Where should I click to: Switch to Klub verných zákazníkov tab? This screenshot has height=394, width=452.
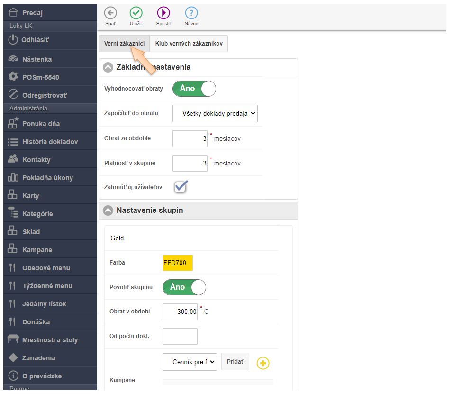point(189,43)
